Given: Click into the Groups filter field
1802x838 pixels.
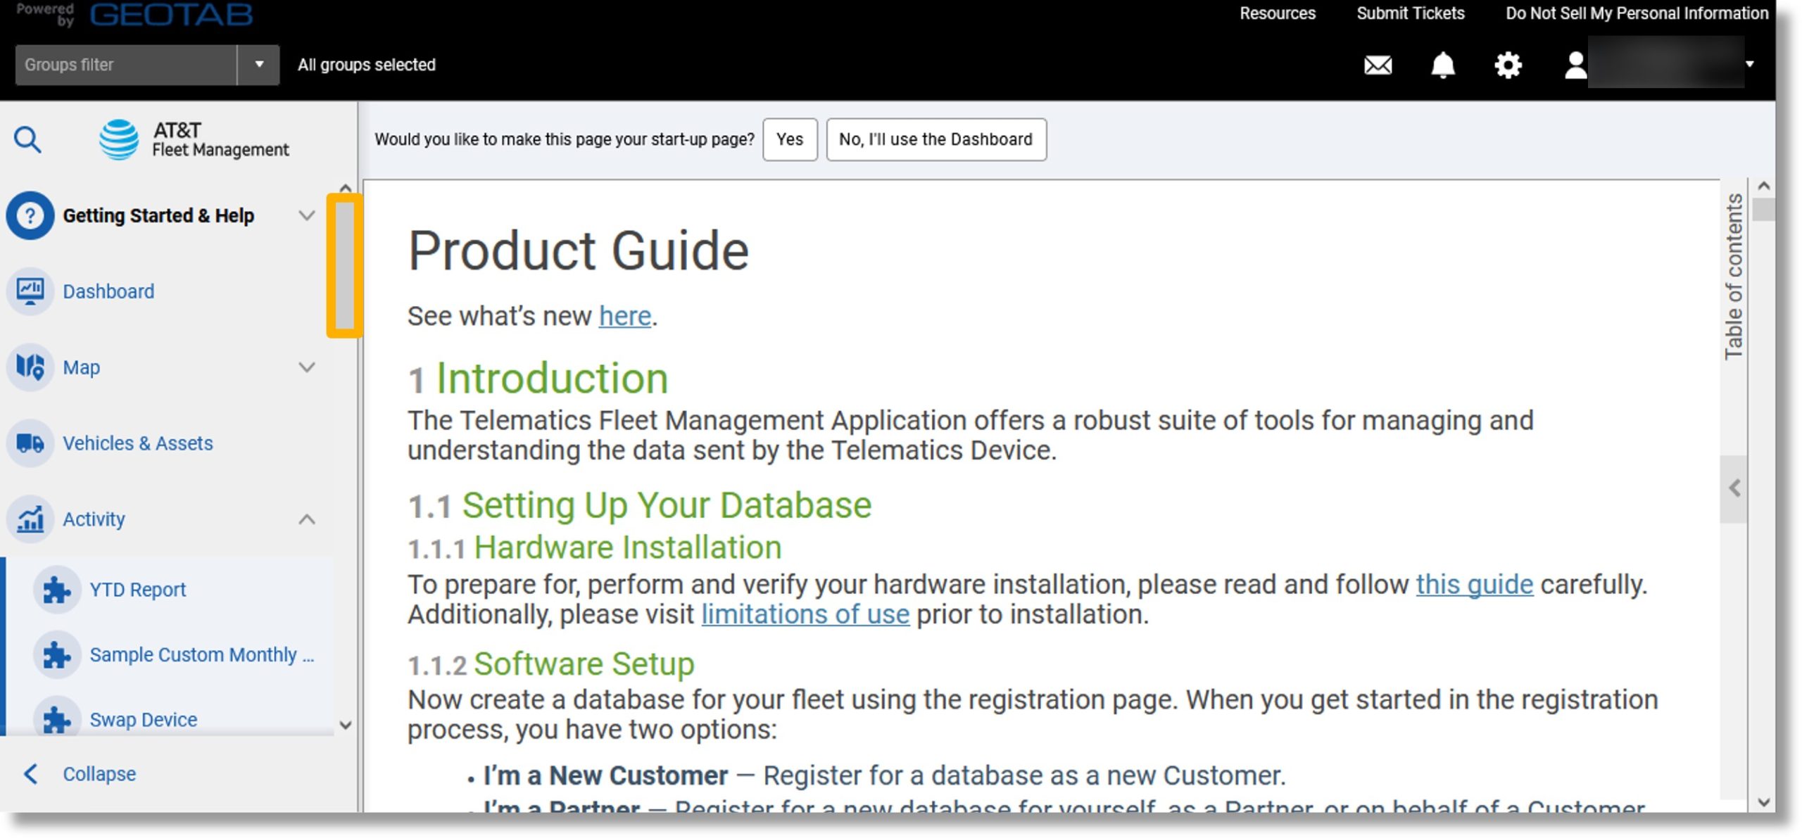Looking at the screenshot, I should 126,65.
